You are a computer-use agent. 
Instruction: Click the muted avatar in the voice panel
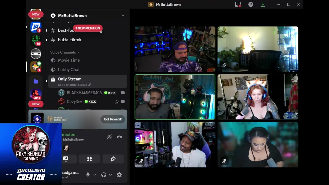point(66,148)
